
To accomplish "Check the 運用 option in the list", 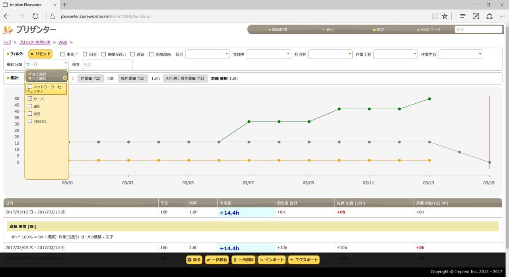I will pos(30,106).
